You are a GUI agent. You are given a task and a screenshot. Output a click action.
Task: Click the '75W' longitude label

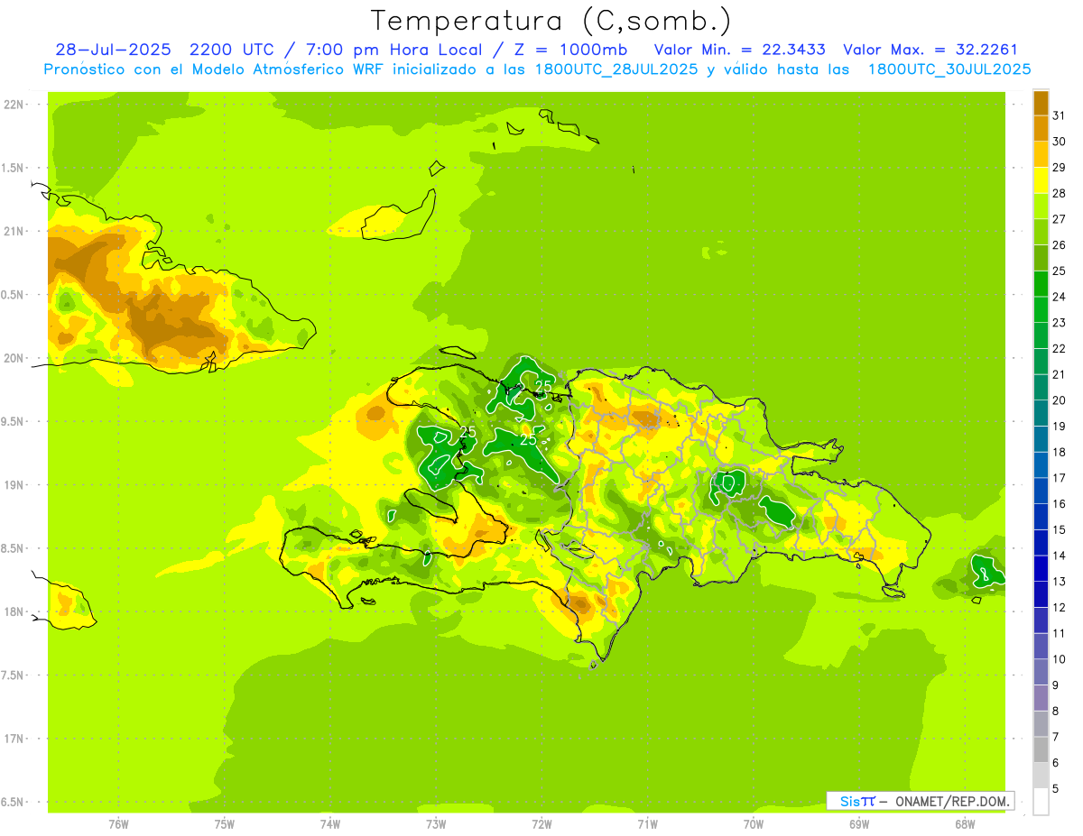tap(225, 823)
